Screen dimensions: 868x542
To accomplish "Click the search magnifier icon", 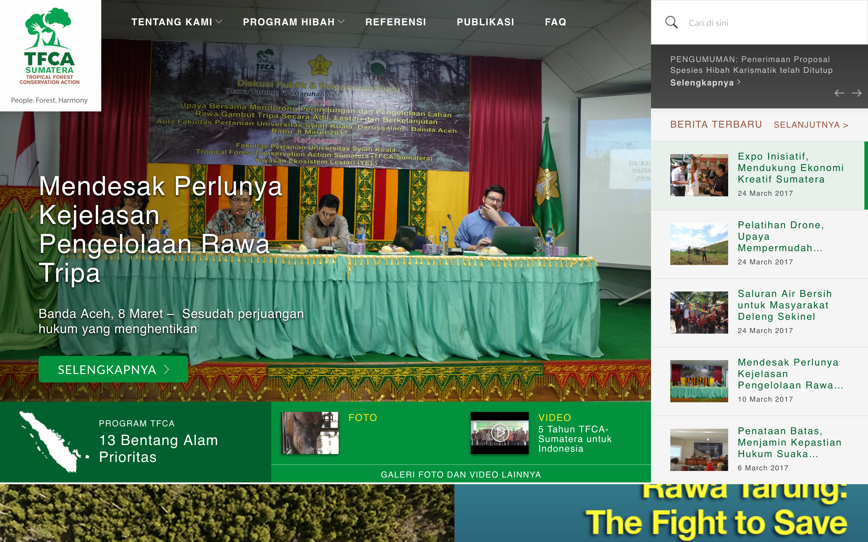I will pos(671,22).
